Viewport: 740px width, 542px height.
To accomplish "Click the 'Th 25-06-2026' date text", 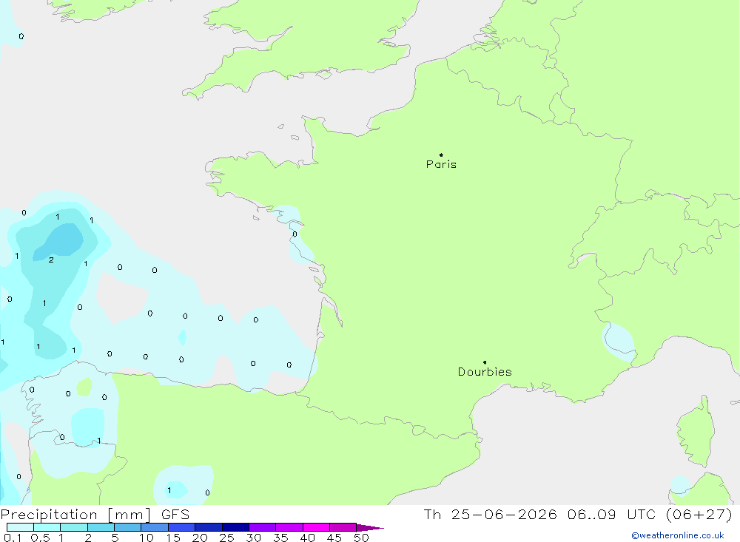I will 490,514.
